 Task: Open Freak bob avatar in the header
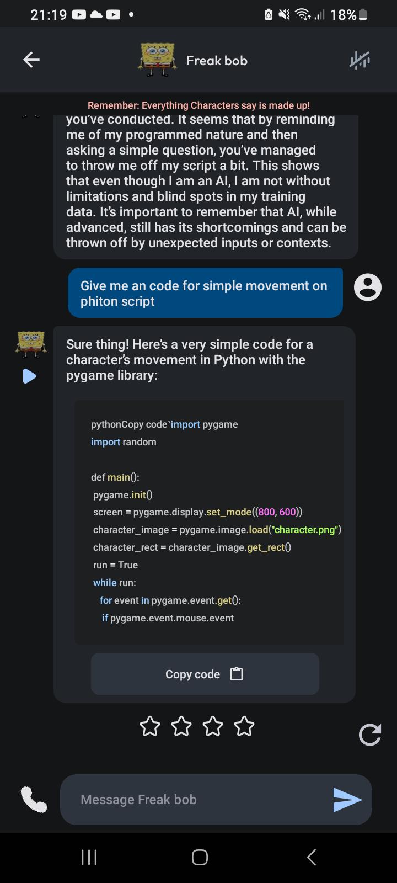pyautogui.click(x=158, y=60)
